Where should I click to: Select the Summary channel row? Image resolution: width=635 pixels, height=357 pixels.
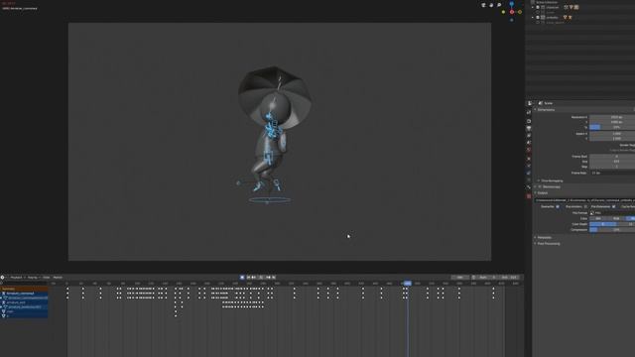(24, 289)
